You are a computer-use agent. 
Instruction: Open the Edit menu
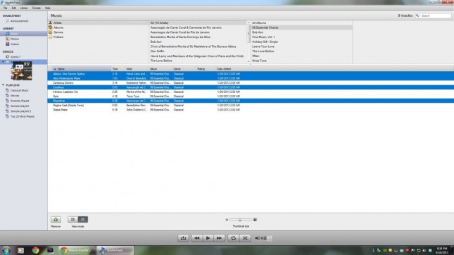point(13,8)
